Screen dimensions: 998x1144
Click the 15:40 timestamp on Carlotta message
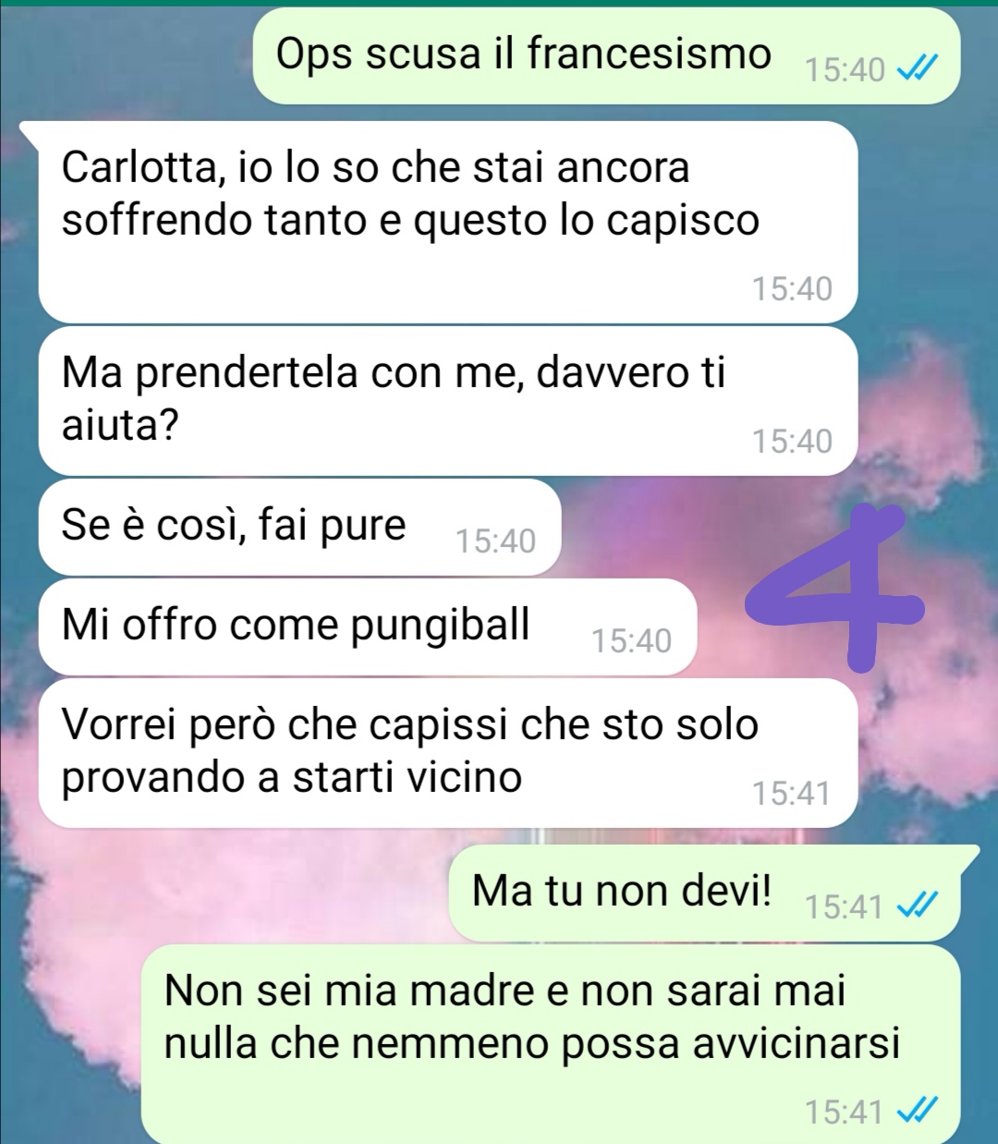point(792,288)
